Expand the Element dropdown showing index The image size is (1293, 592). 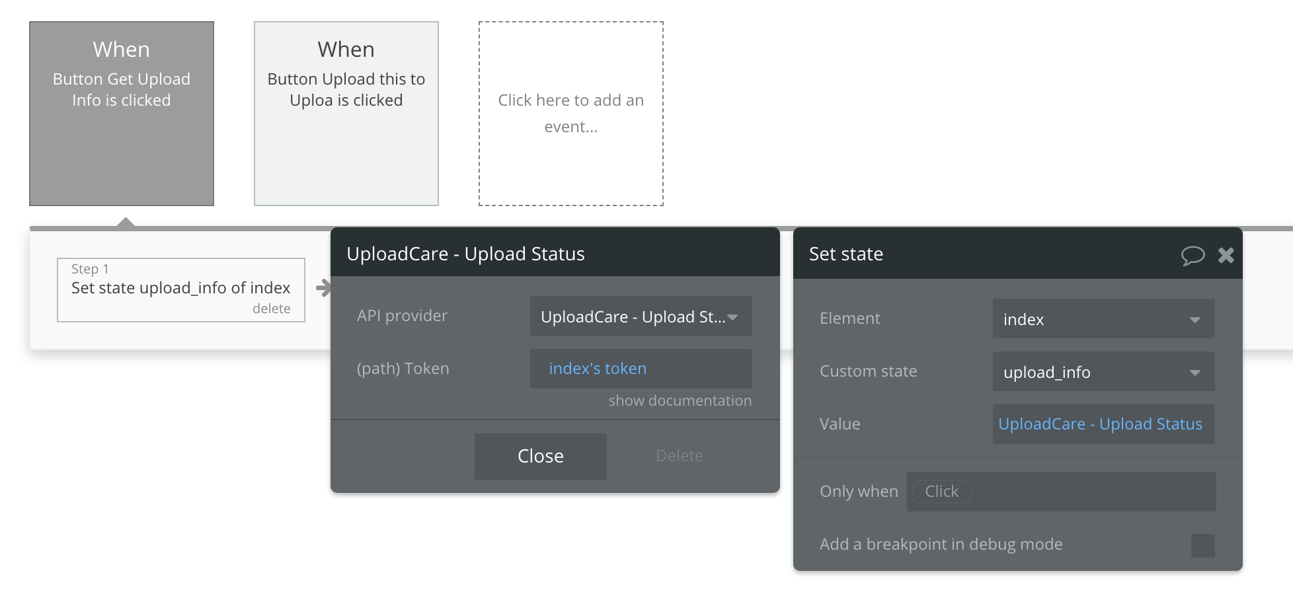click(x=1103, y=319)
